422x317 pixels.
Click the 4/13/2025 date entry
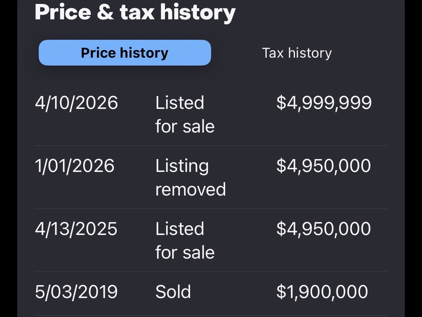[x=76, y=229]
